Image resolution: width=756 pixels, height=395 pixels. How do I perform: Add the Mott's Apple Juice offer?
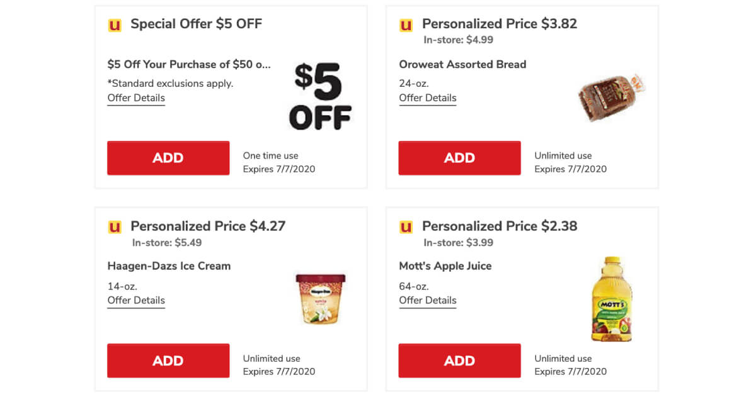tap(459, 360)
